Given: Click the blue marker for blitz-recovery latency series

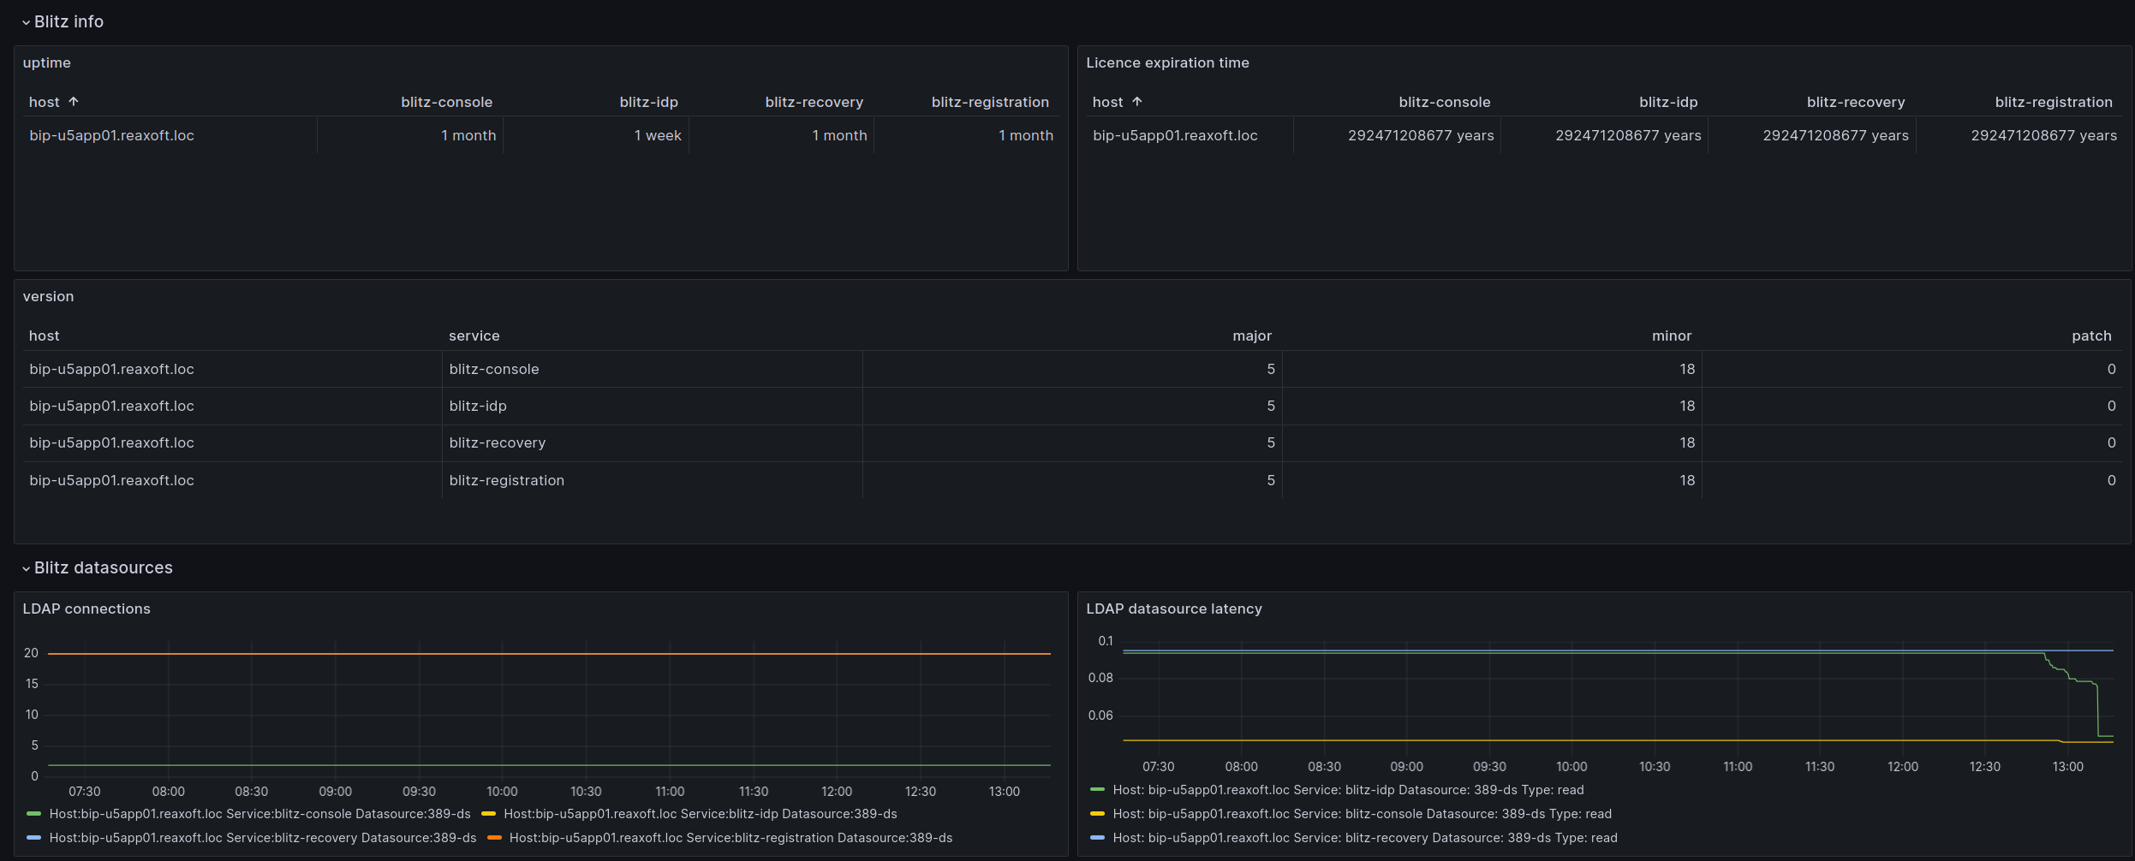Looking at the screenshot, I should click(x=1097, y=838).
